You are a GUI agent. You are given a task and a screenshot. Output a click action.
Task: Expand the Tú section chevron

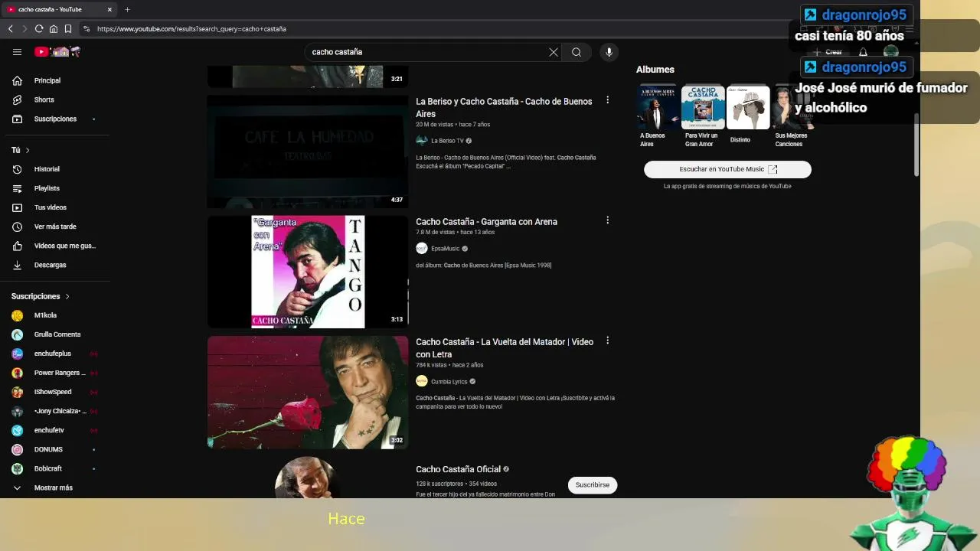[28, 150]
